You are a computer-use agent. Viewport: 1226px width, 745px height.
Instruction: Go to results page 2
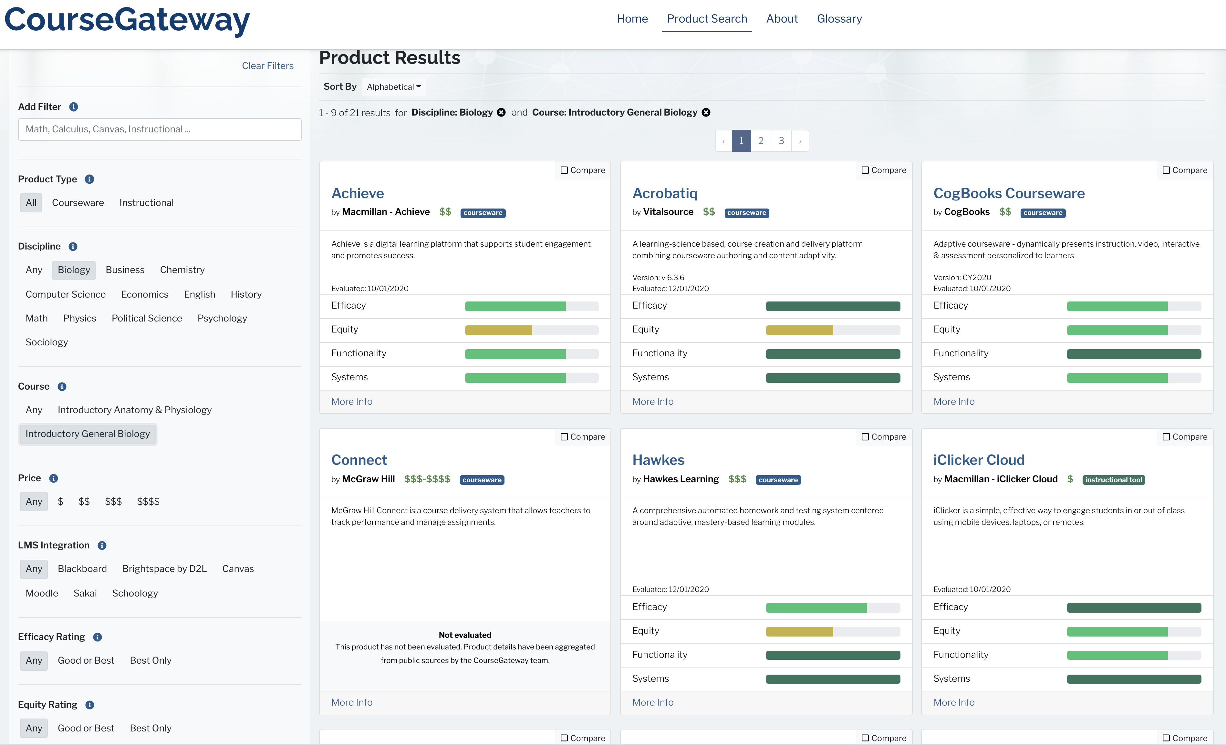(x=761, y=141)
